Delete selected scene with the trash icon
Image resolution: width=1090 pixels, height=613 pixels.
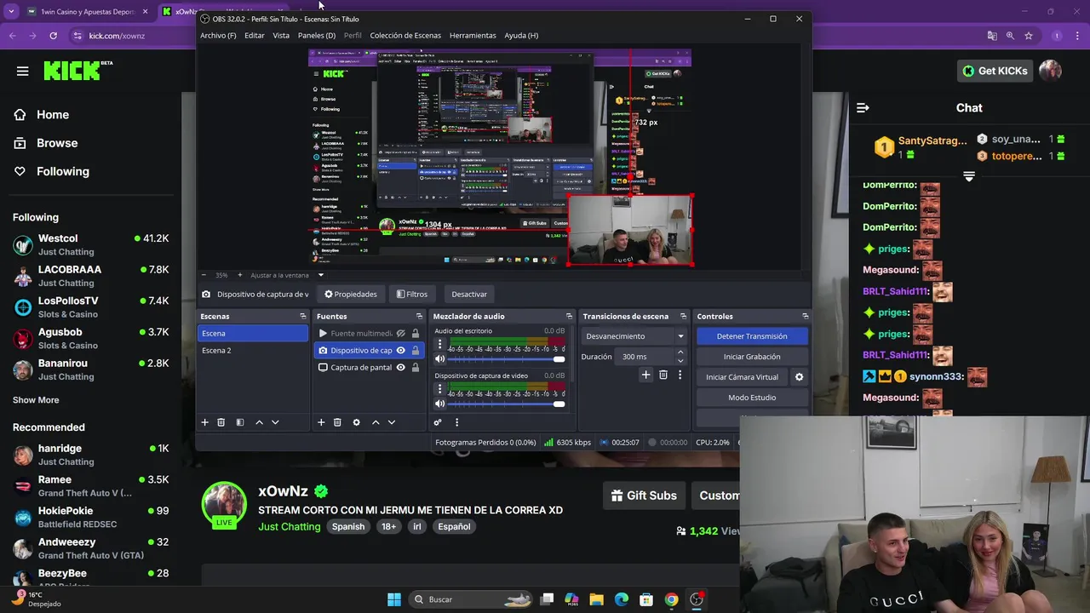click(221, 422)
